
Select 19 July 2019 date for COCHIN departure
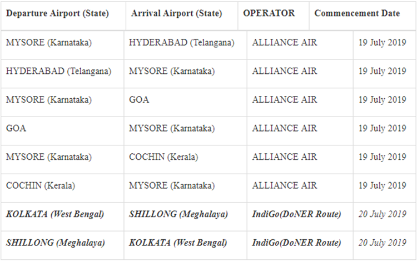pyautogui.click(x=382, y=185)
